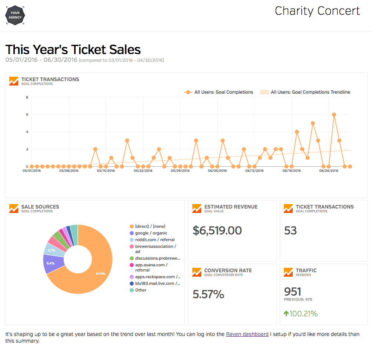This screenshot has width=372, height=353.
Task: Click the google / organic legend entry
Action: [x=151, y=233]
